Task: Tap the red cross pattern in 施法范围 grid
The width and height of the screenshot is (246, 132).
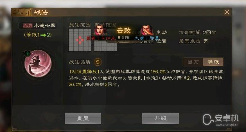Action: pos(80,40)
